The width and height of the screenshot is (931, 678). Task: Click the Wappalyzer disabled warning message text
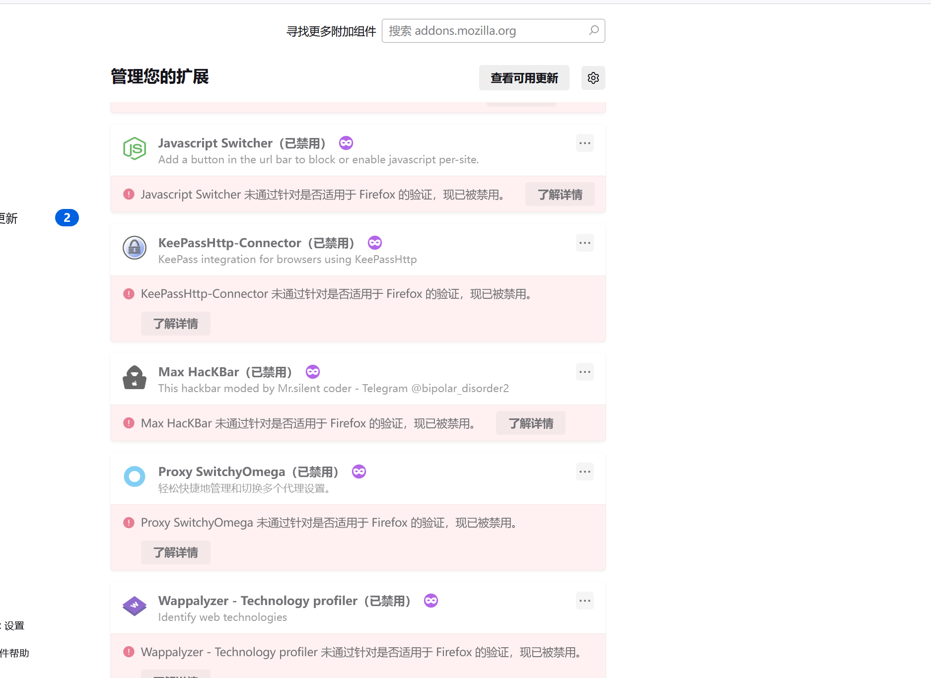pos(362,652)
